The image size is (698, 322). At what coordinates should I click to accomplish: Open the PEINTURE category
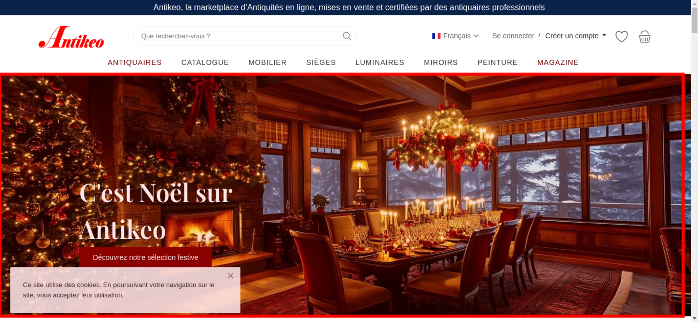coord(497,62)
